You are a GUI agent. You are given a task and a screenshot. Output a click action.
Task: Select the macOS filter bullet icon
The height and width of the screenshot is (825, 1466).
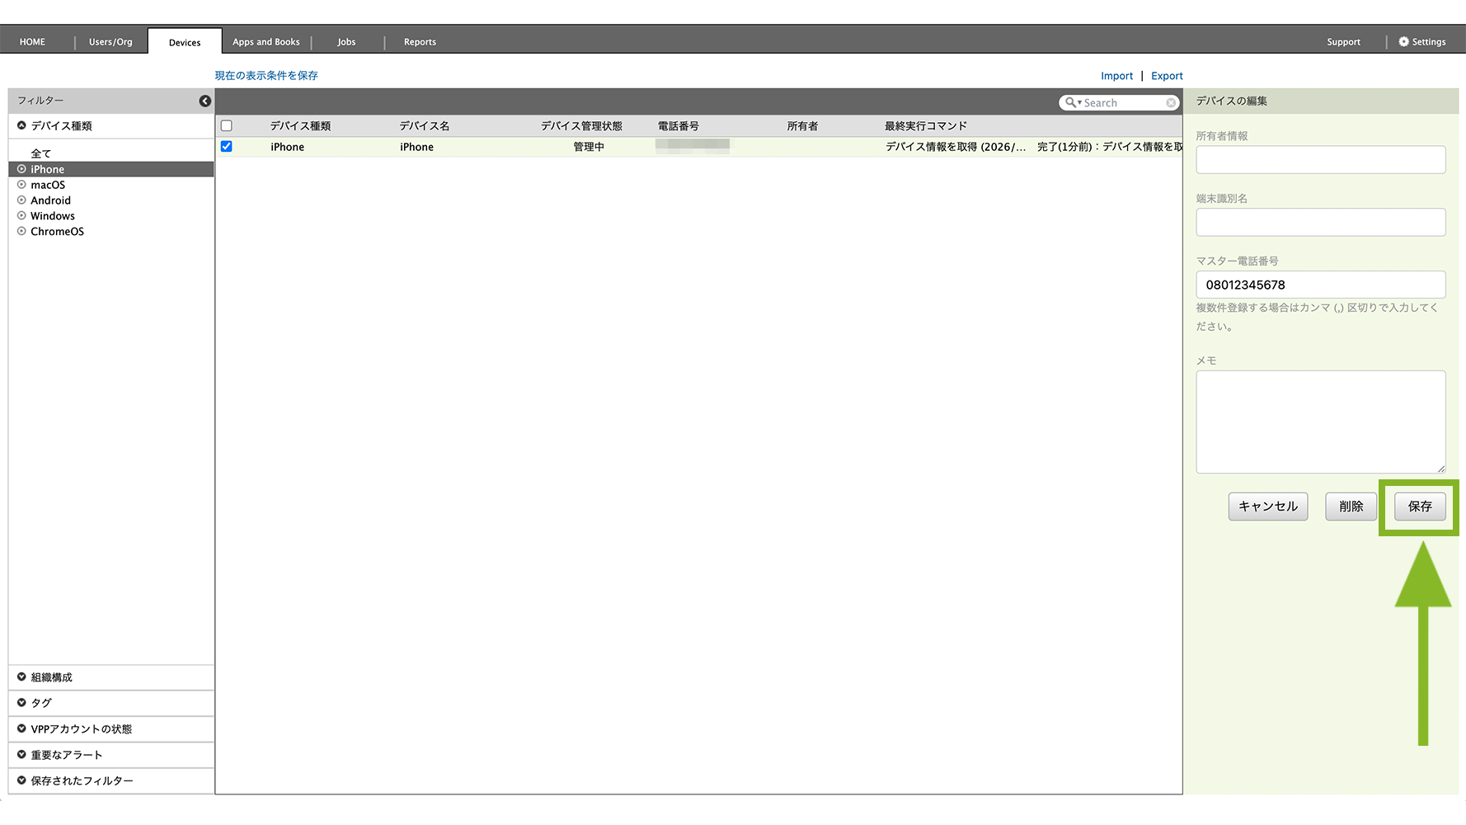[22, 185]
